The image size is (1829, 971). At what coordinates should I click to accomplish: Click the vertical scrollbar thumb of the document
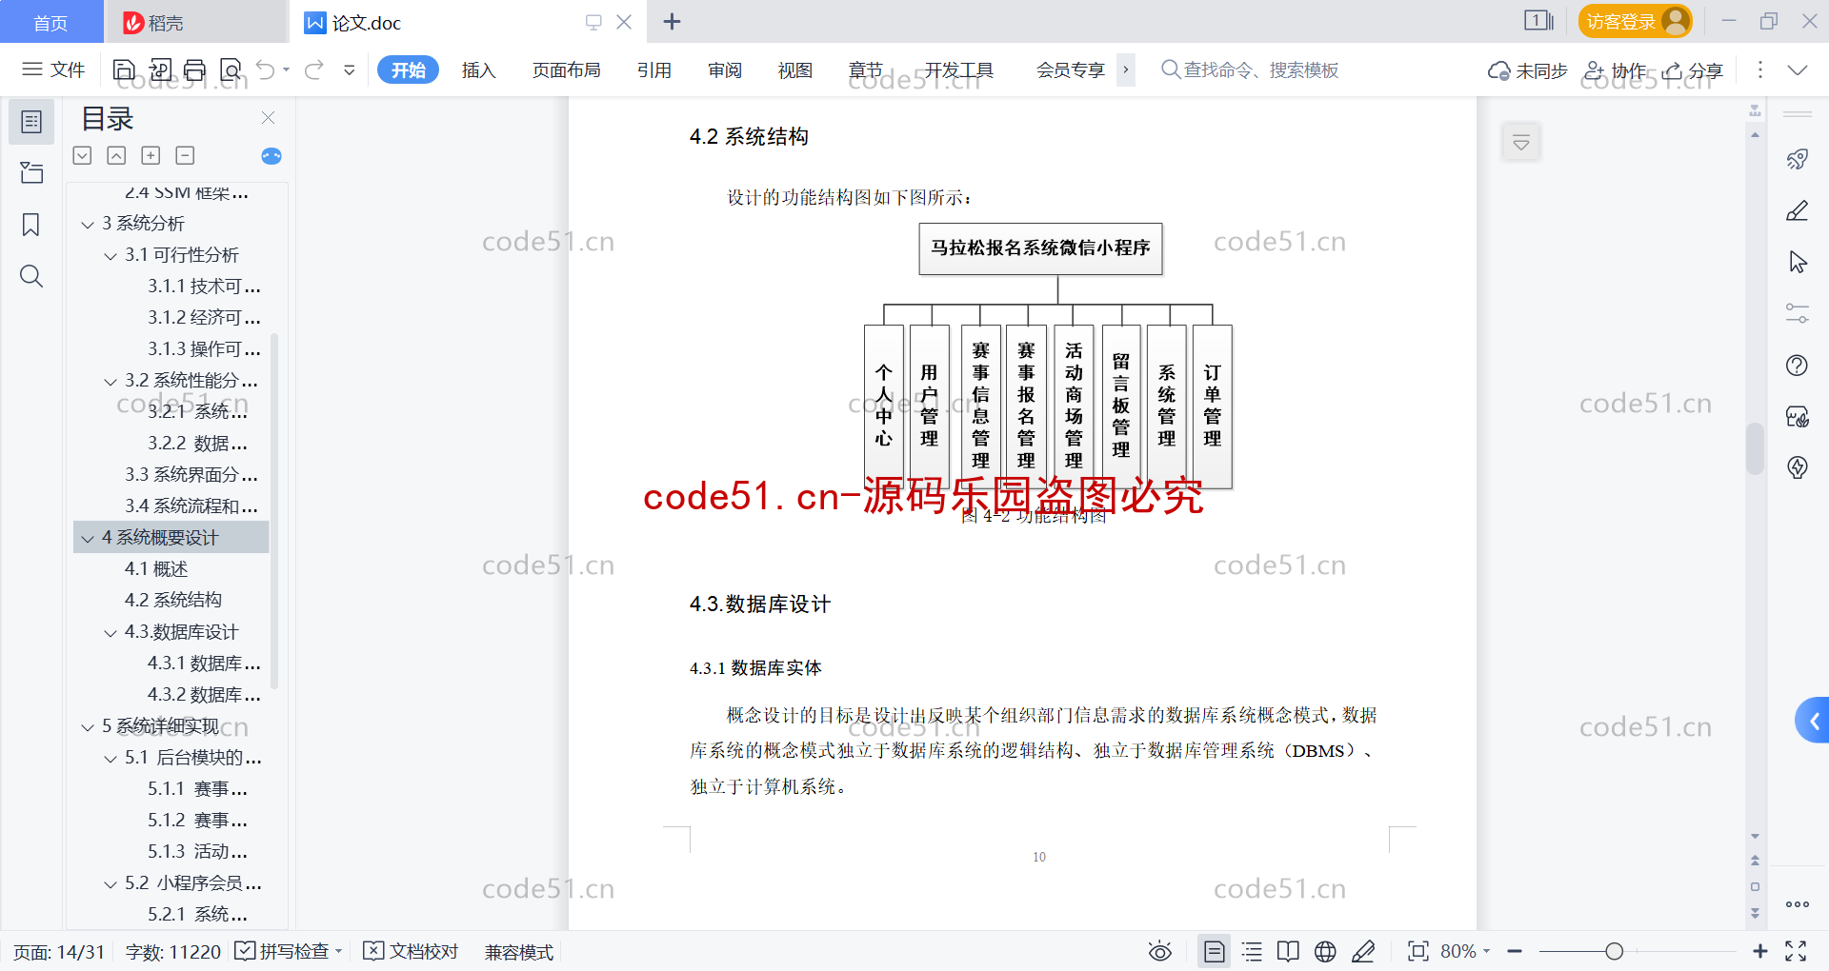coord(1755,448)
